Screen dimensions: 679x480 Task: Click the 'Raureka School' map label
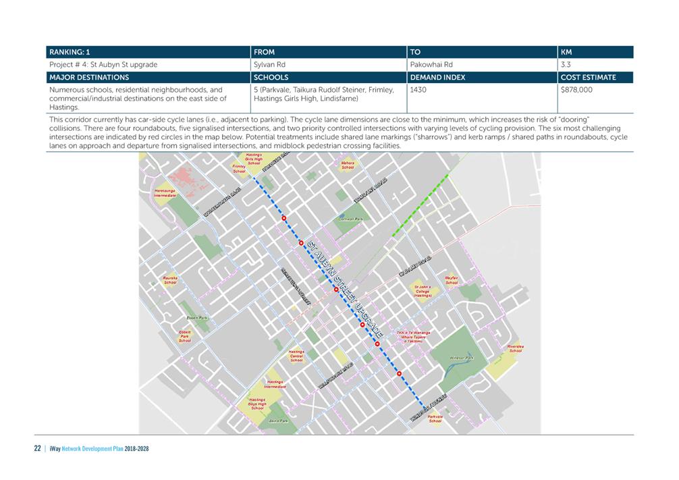(170, 280)
